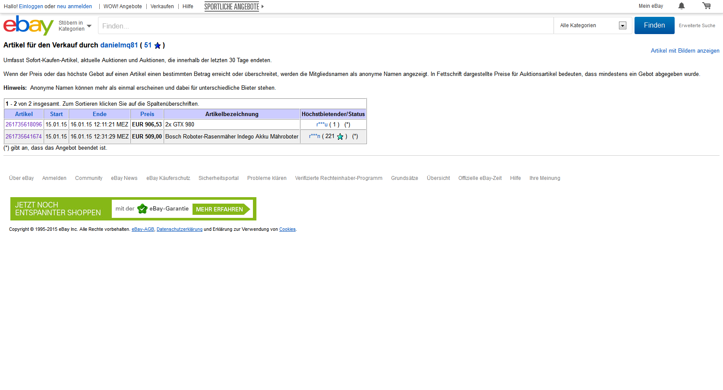This screenshot has width=723, height=390.
Task: Open the Alle Kategorien combo box
Action: pos(593,25)
